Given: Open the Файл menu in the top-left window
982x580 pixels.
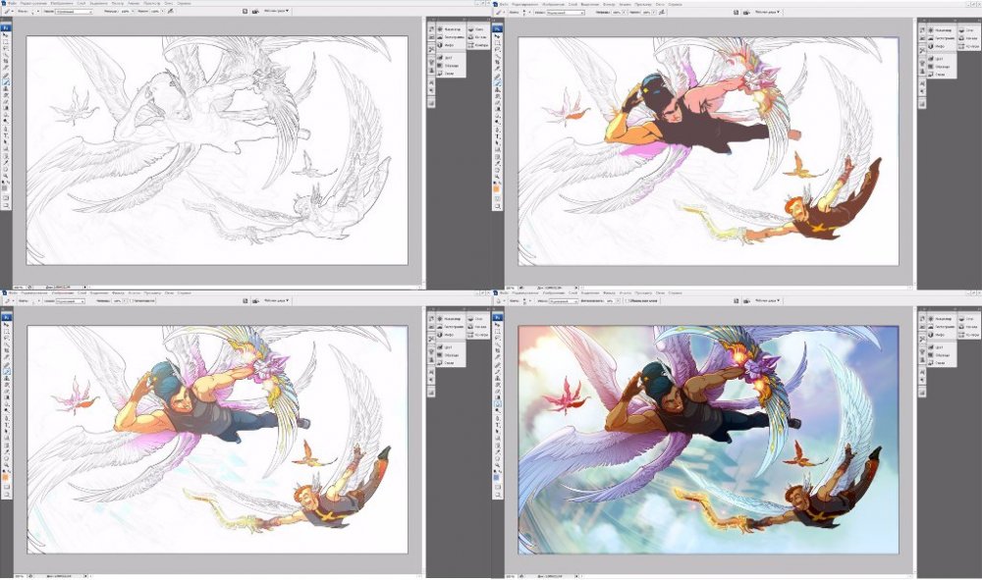Looking at the screenshot, I should 12,4.
